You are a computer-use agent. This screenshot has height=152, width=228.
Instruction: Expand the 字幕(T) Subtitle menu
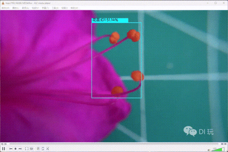click(46, 7)
